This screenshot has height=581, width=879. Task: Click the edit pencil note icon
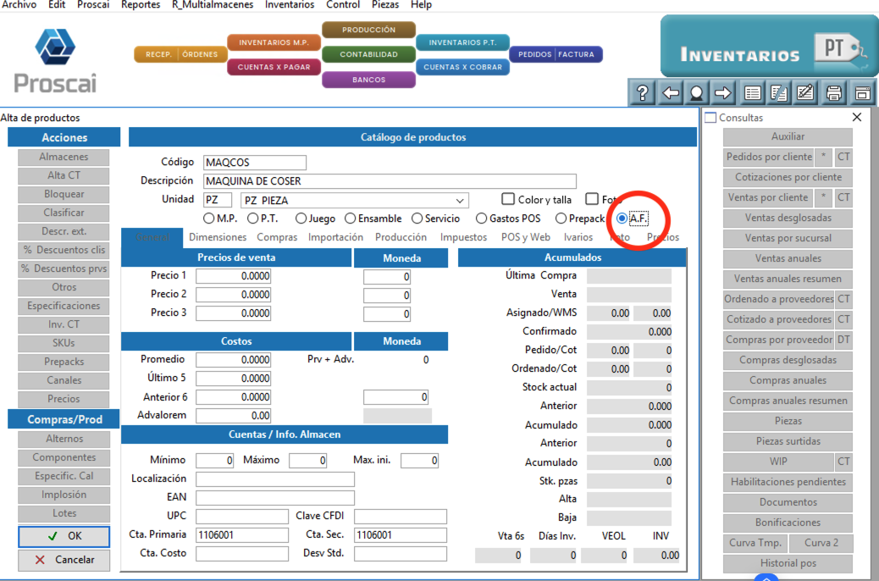point(805,92)
